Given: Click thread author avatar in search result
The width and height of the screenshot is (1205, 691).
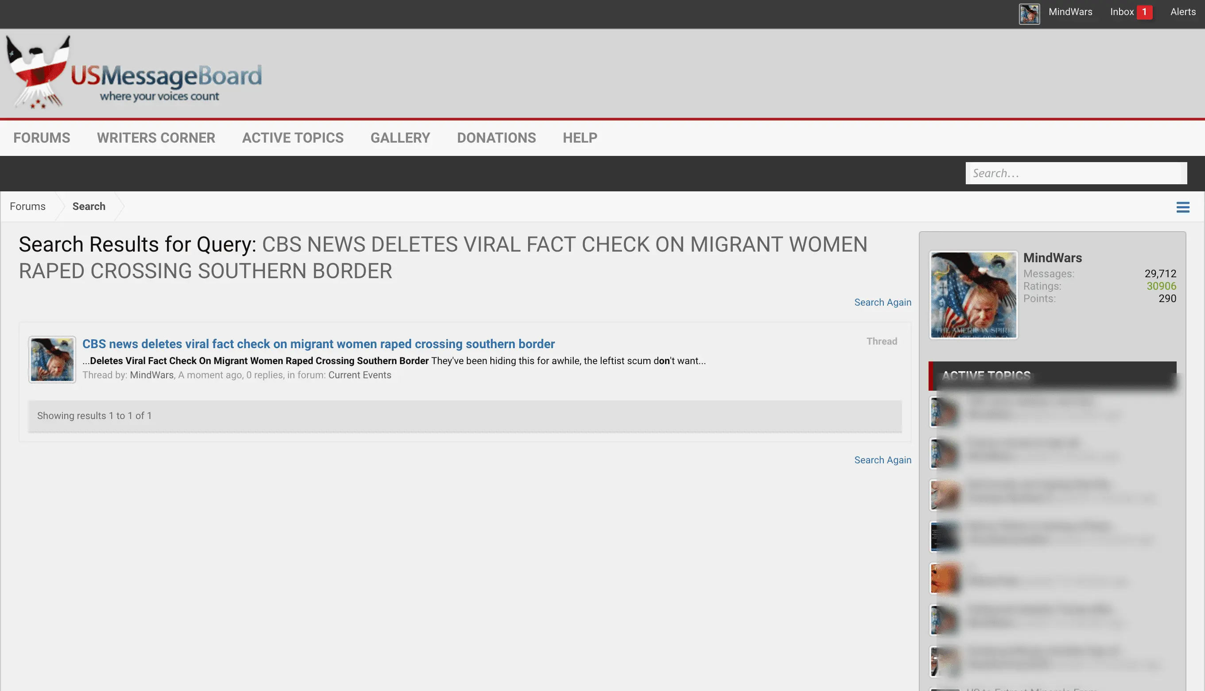Looking at the screenshot, I should 52,360.
